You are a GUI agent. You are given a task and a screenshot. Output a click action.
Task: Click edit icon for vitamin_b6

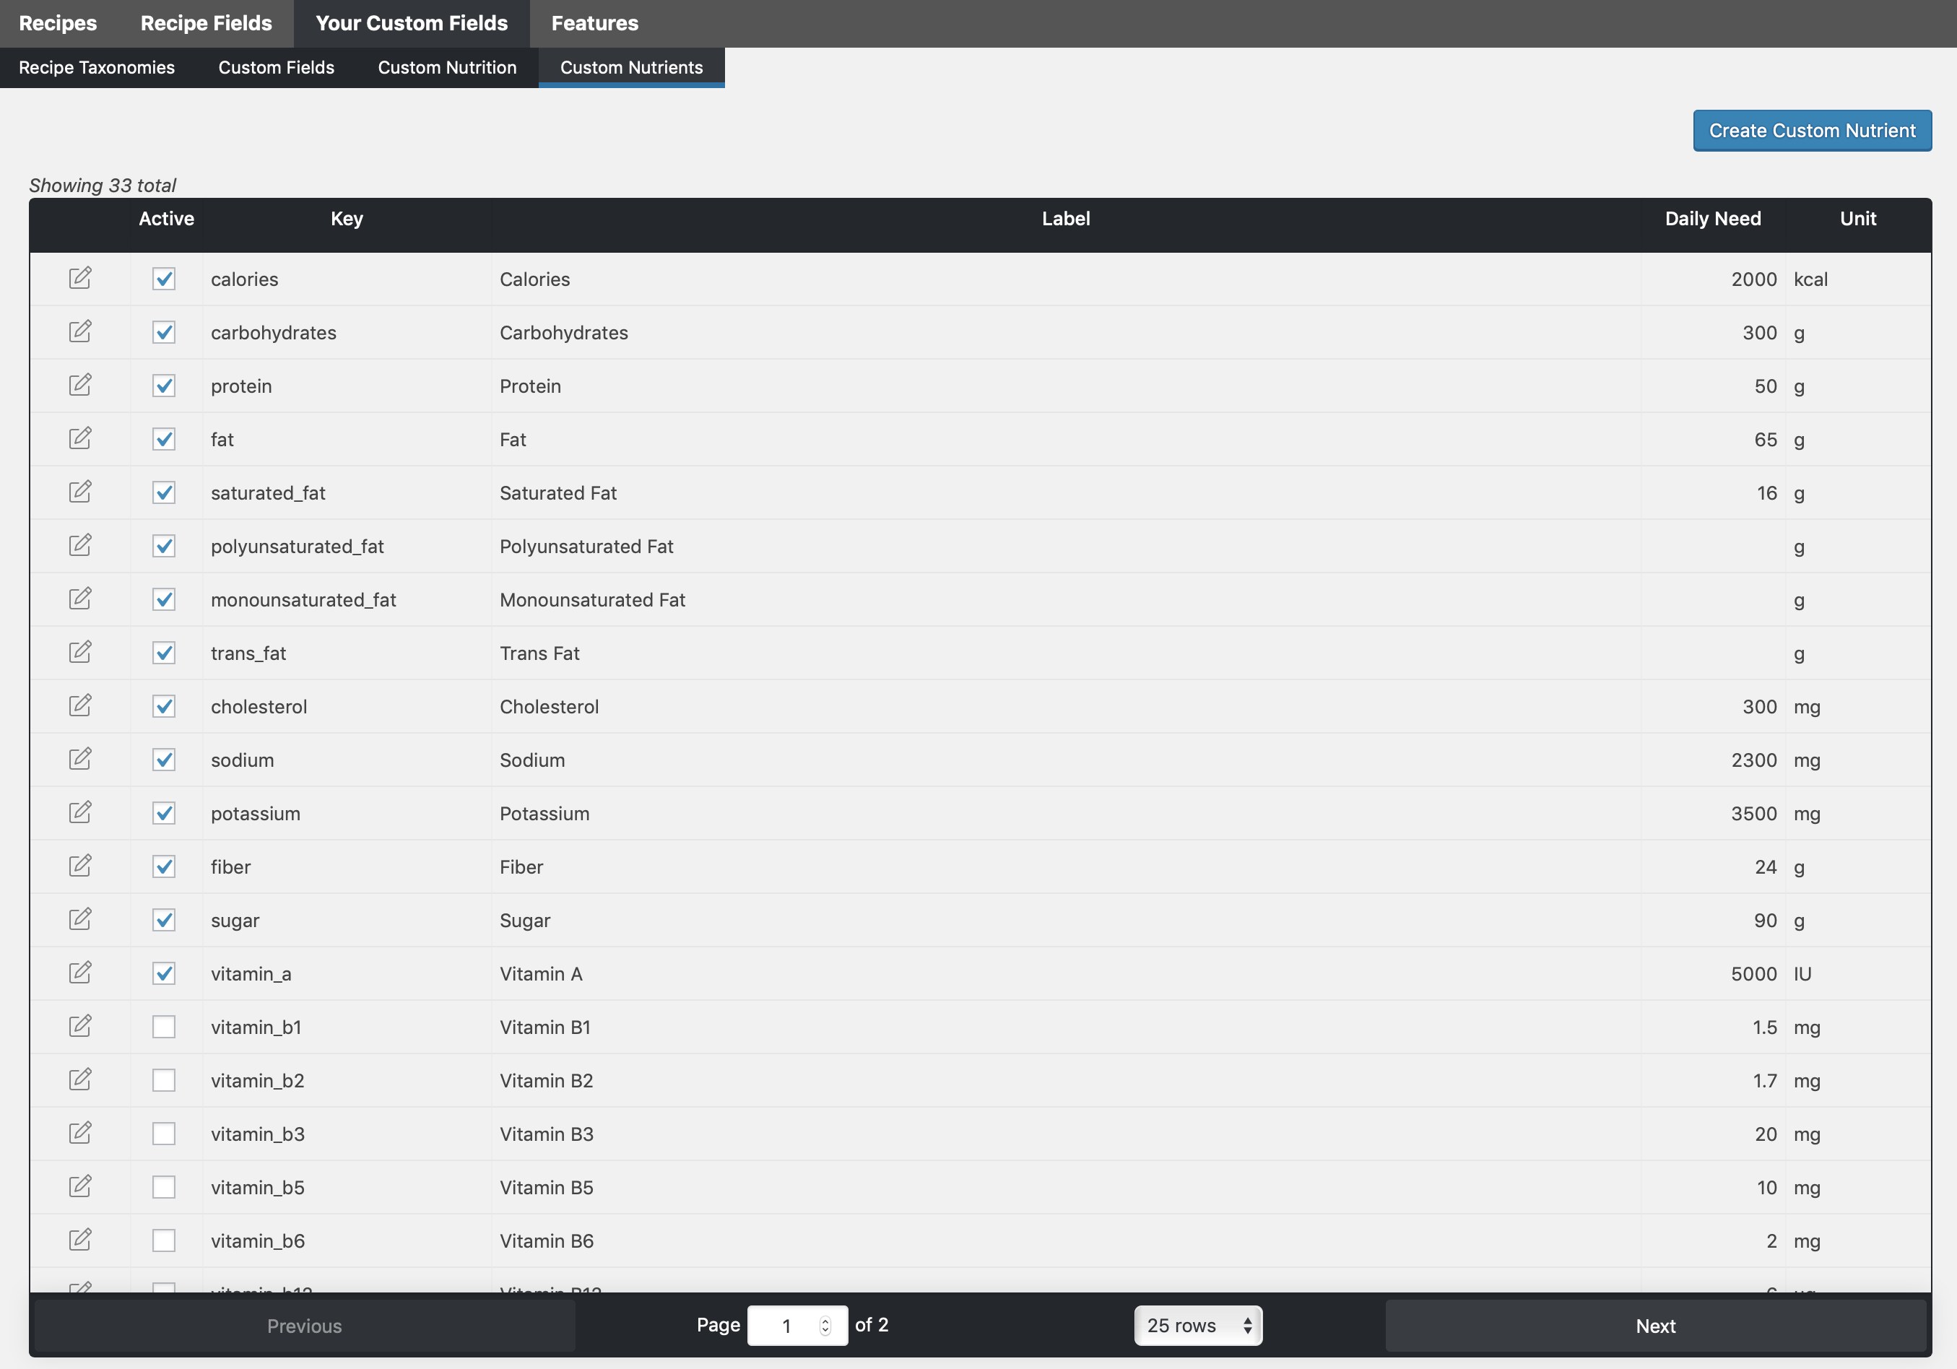point(80,1240)
